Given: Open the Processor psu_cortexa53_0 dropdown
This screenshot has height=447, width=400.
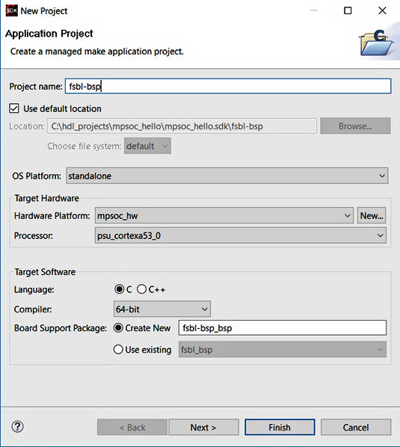Looking at the screenshot, I should tap(241, 235).
